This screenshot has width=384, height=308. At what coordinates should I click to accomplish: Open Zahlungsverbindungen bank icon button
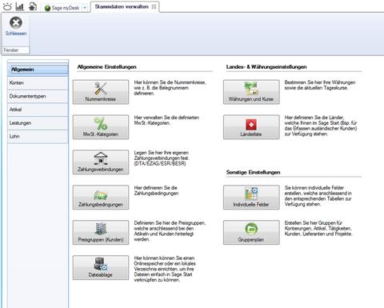pos(101,162)
